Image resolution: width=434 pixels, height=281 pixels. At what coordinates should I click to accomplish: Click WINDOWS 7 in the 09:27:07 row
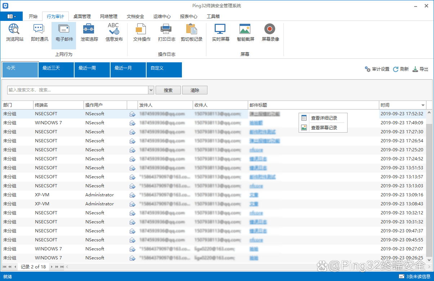tap(48, 249)
